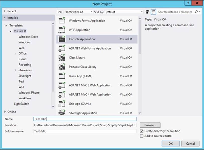Select ASP.NET MVC 4 Web Application name
The height and width of the screenshot is (150, 204).
tap(90, 95)
